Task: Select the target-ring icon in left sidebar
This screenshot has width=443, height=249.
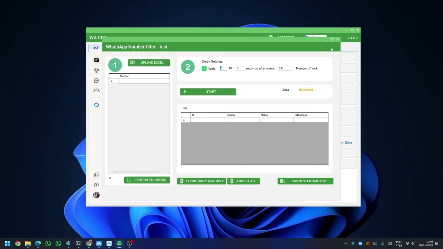Action: point(96,70)
